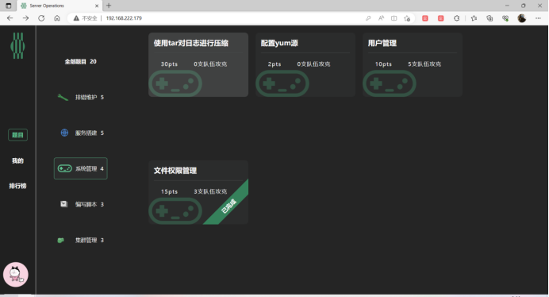Open 排行榜 leaderboard in sidebar
549x297 pixels.
tap(18, 186)
